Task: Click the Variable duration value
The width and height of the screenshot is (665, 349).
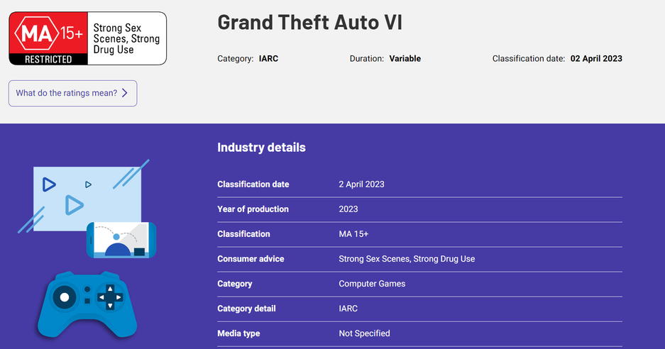Action: [x=405, y=59]
